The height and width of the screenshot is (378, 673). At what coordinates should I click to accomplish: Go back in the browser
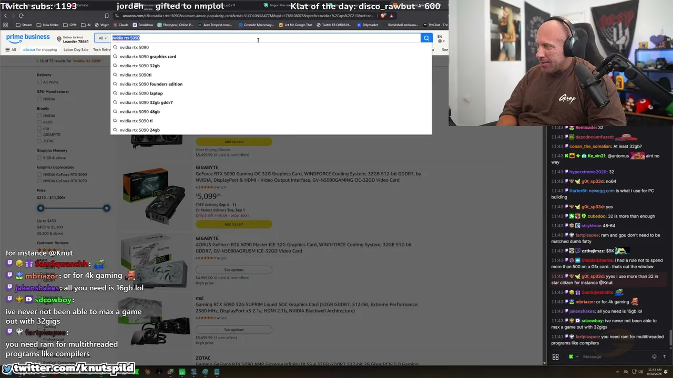pyautogui.click(x=6, y=16)
